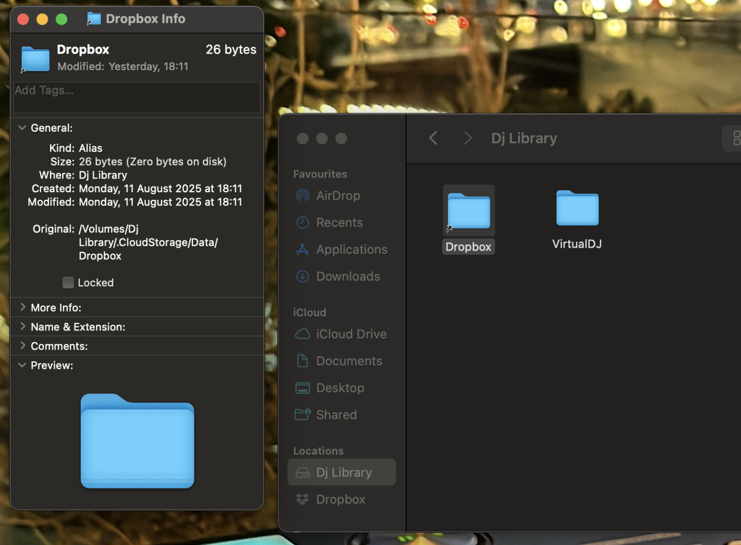Click the Recents clock icon in sidebar
The height and width of the screenshot is (545, 741).
pyautogui.click(x=303, y=223)
